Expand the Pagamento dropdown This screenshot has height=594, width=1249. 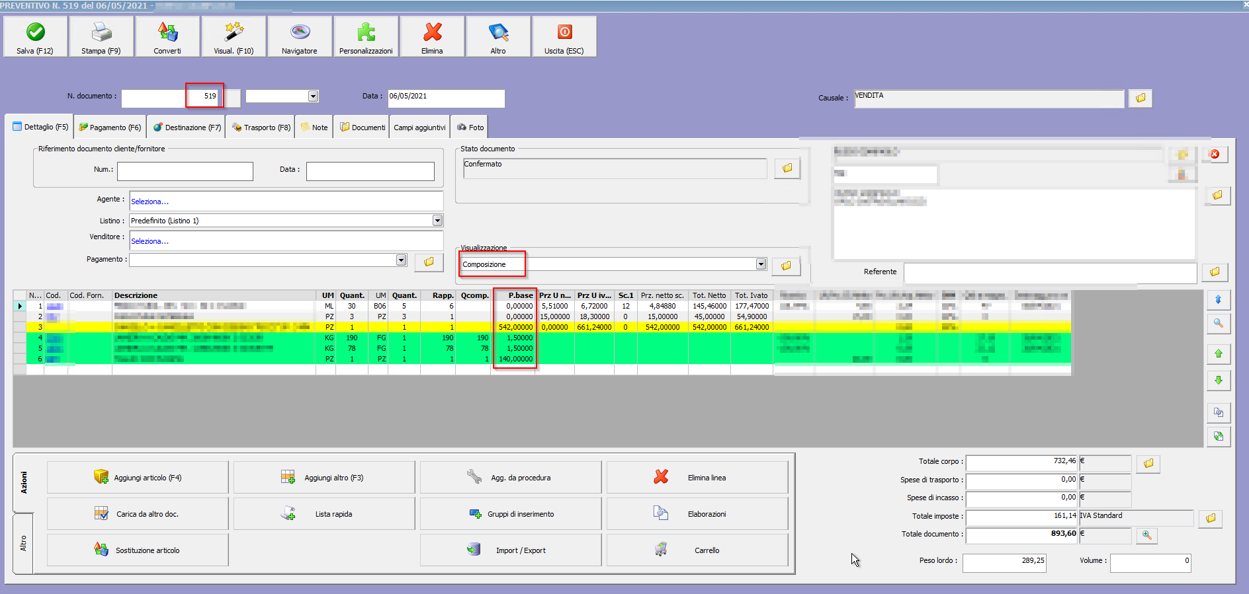401,260
